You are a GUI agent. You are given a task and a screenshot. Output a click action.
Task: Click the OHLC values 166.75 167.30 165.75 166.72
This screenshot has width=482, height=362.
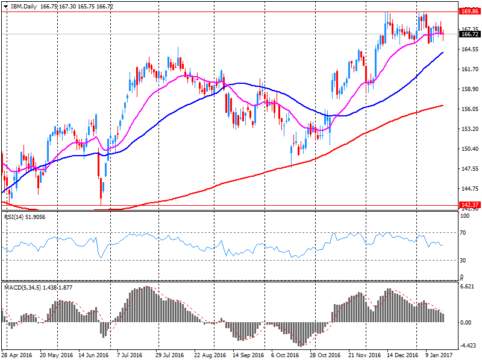77,7
